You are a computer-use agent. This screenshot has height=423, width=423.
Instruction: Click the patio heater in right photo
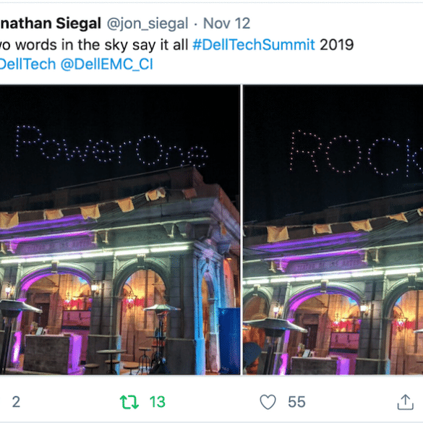coord(275,344)
